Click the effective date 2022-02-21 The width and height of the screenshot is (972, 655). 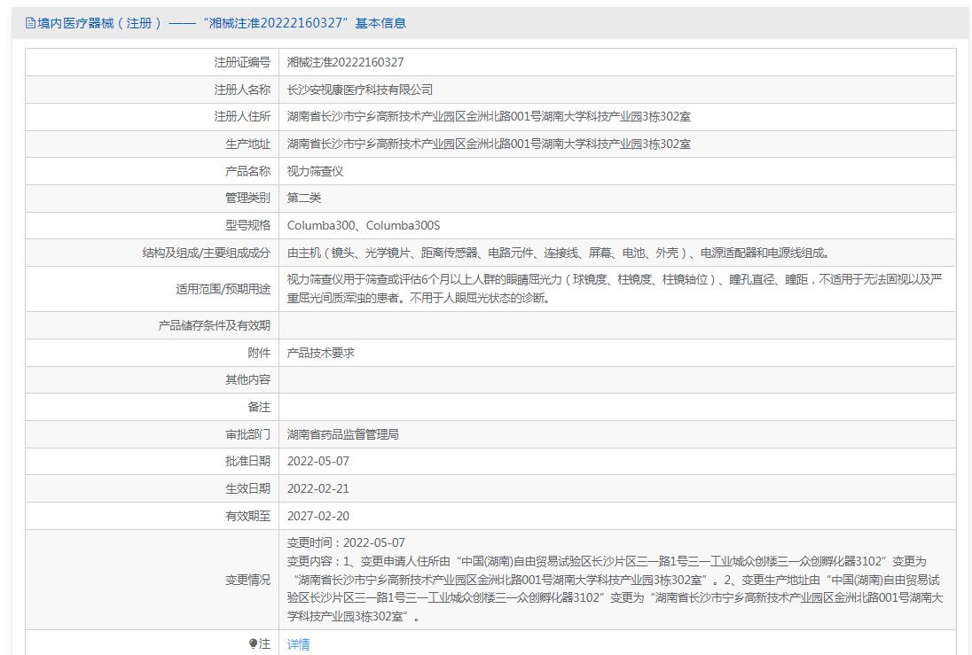click(317, 489)
